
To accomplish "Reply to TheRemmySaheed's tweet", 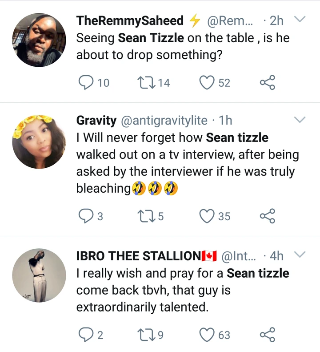I will (x=84, y=82).
